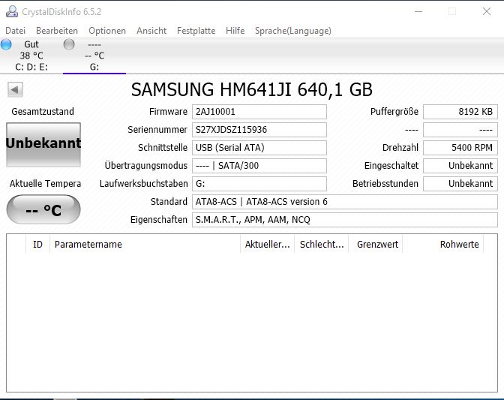This screenshot has height=400, width=504.
Task: Click the Parametername column header
Action: (145, 245)
